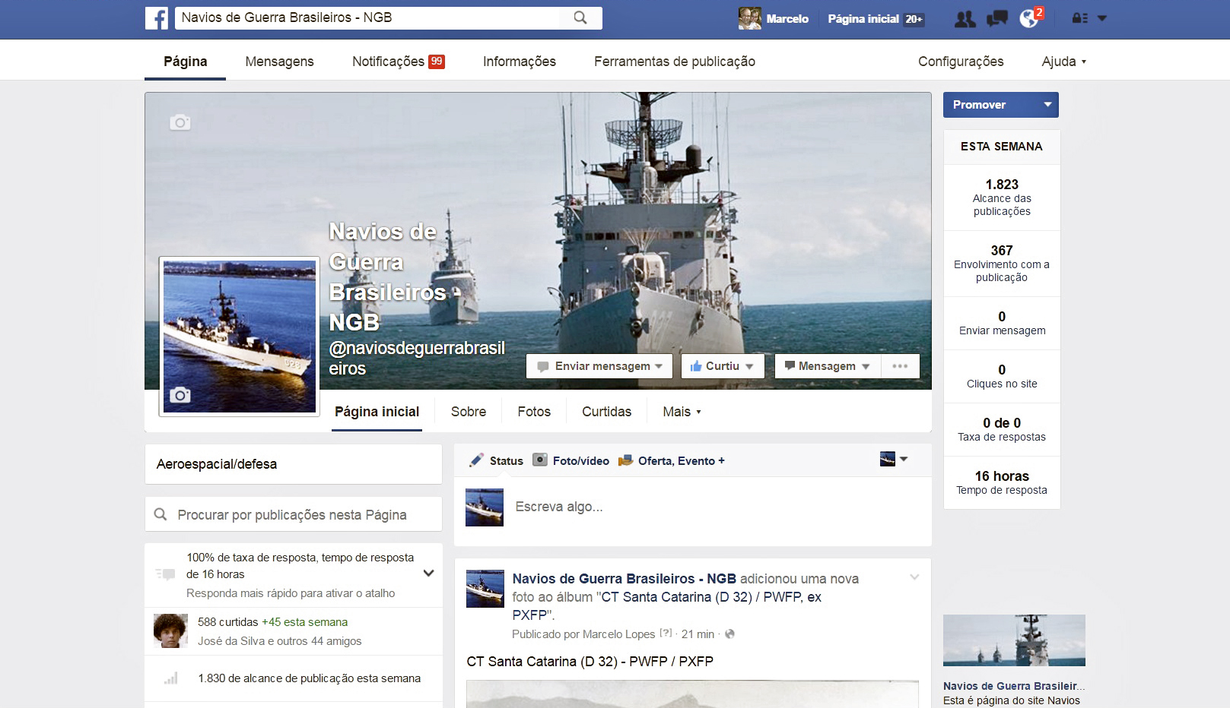Screen dimensions: 1230x708
Task: Open the privacy shortcuts lock icon
Action: coord(1079,18)
